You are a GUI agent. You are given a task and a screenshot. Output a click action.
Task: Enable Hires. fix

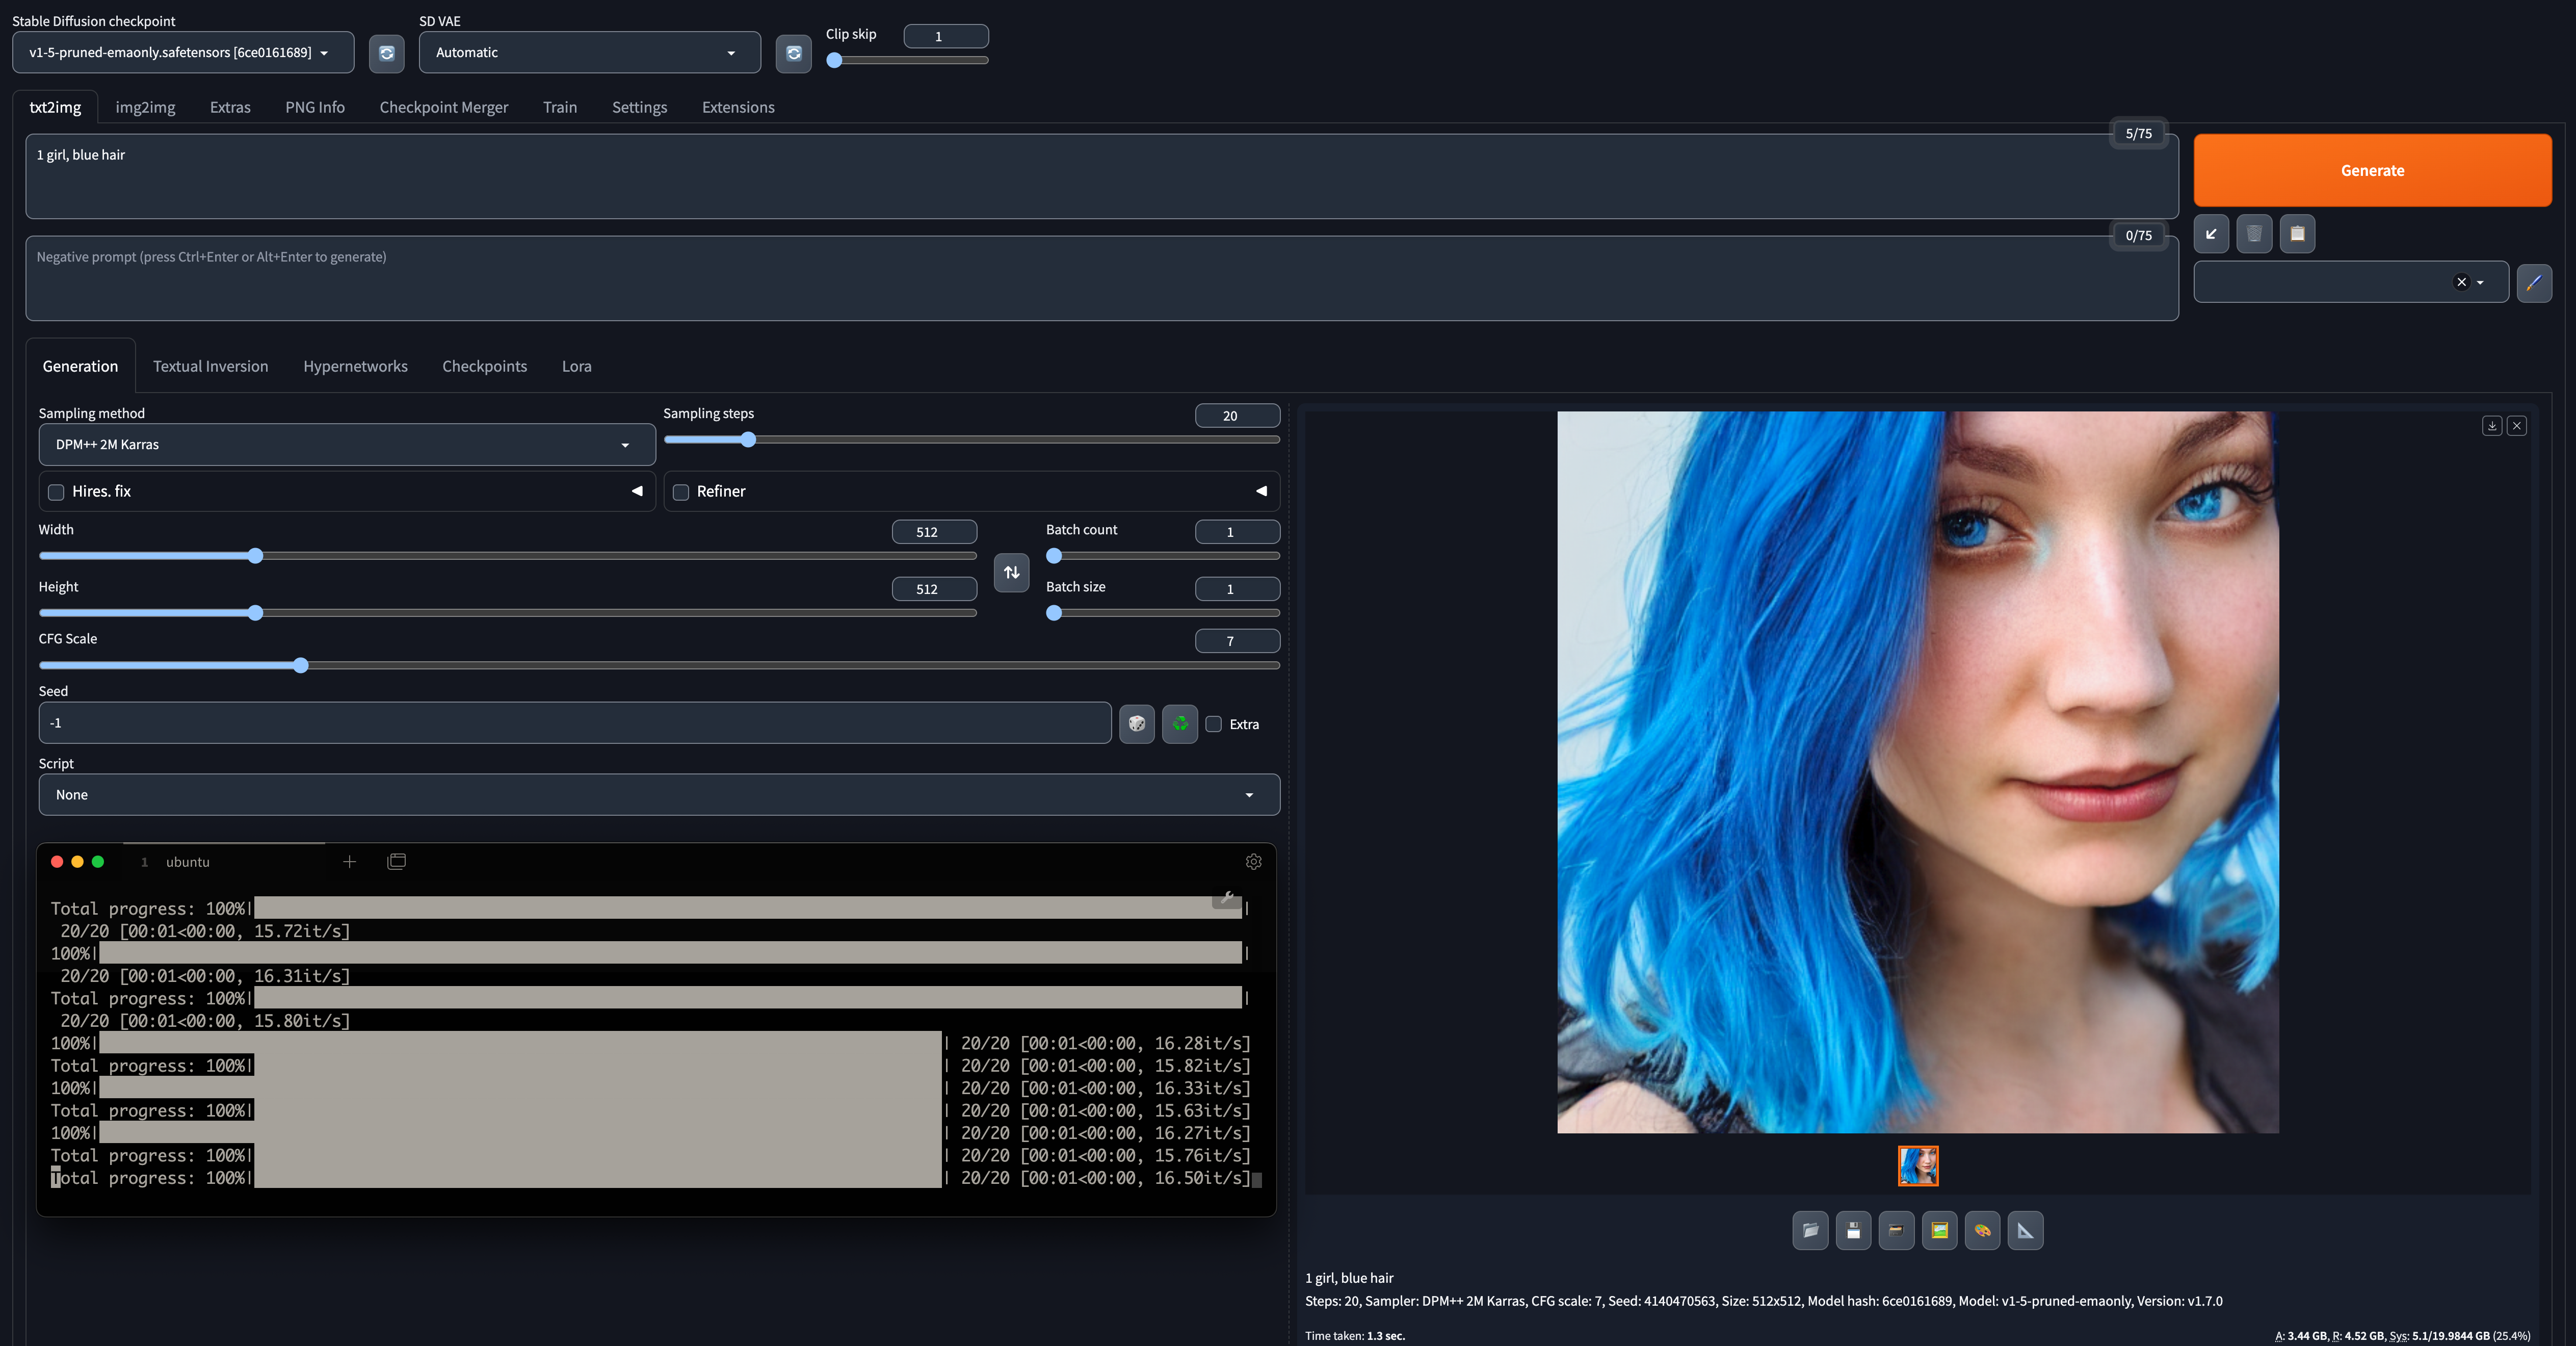55,492
